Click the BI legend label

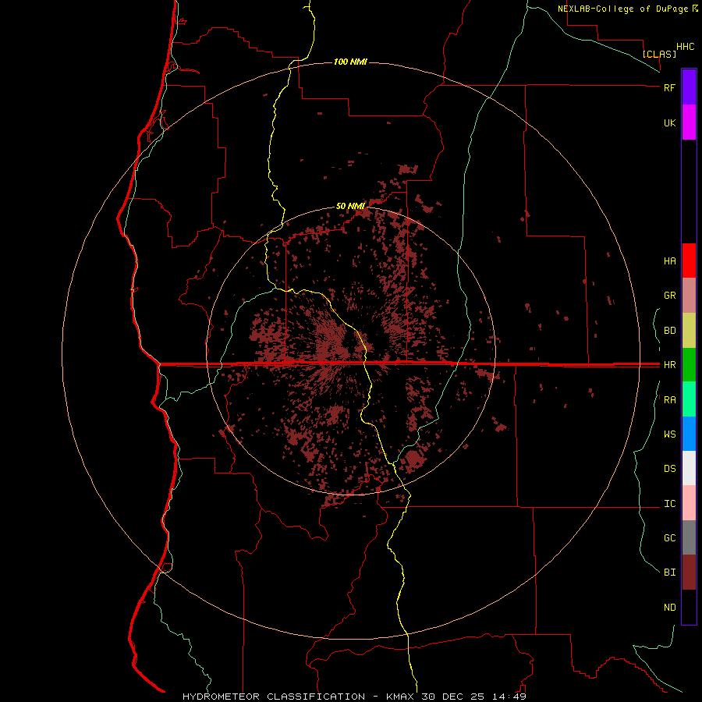pyautogui.click(x=669, y=573)
